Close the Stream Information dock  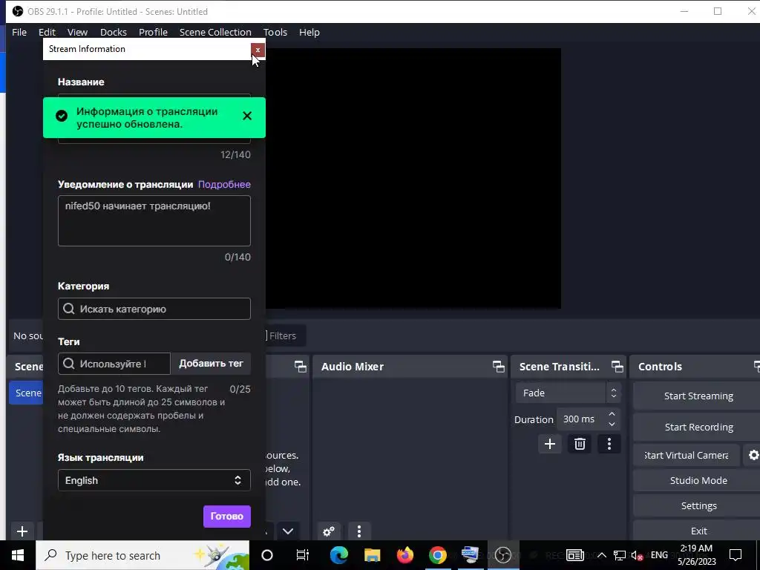(x=258, y=50)
